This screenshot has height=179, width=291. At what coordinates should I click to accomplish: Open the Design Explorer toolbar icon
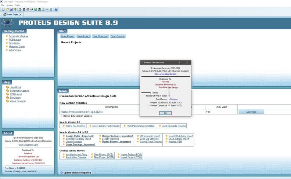tap(39, 9)
